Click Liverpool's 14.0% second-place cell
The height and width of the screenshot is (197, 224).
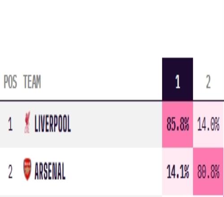(208, 124)
